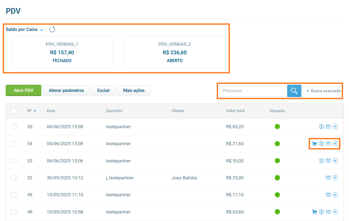Check the select-all checkbox in table header
Screen dimensions: 349x221
click(x=14, y=111)
